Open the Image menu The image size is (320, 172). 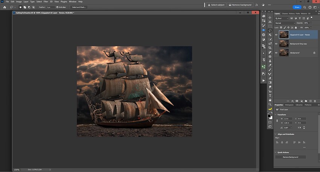pyautogui.click(x=19, y=2)
